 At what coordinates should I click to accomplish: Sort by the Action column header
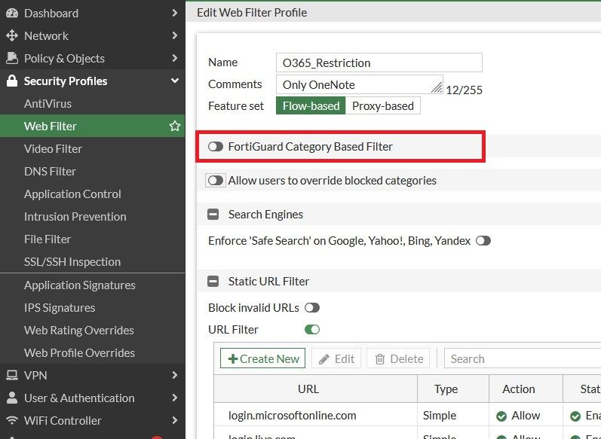pos(526,389)
